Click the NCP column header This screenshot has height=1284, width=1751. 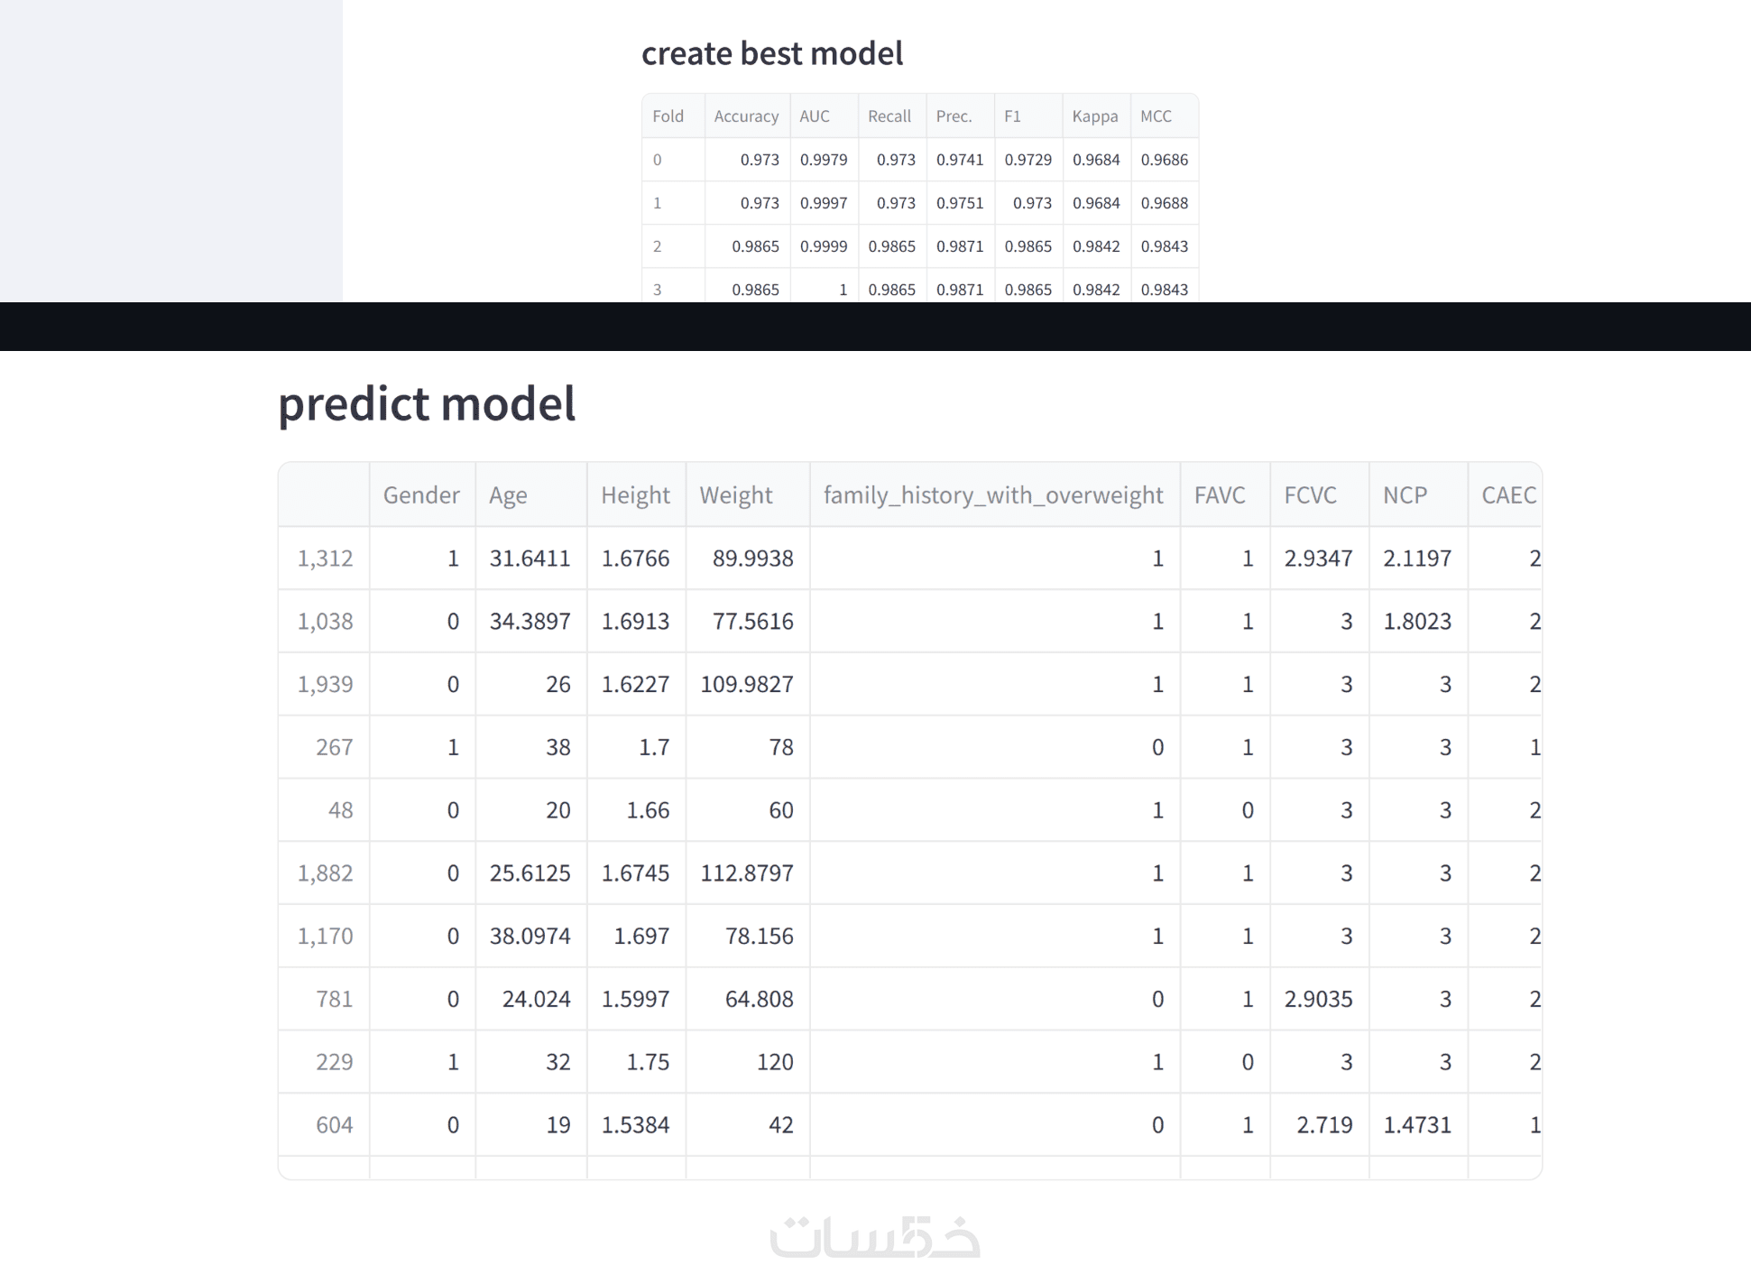(1405, 494)
